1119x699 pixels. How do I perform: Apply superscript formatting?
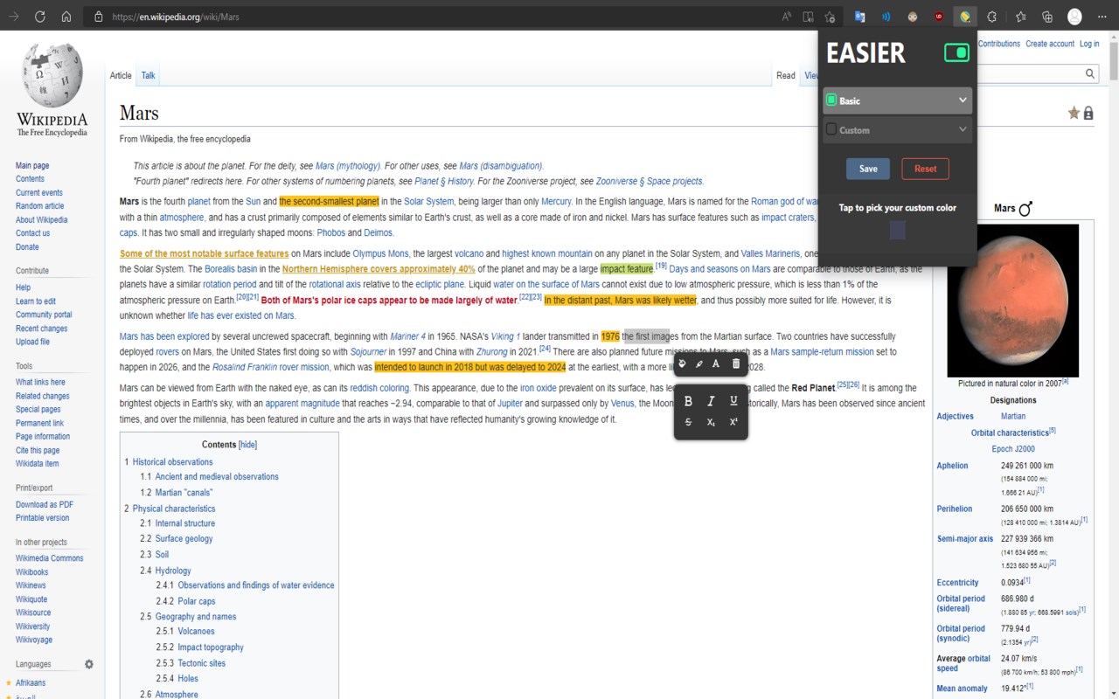coord(733,422)
